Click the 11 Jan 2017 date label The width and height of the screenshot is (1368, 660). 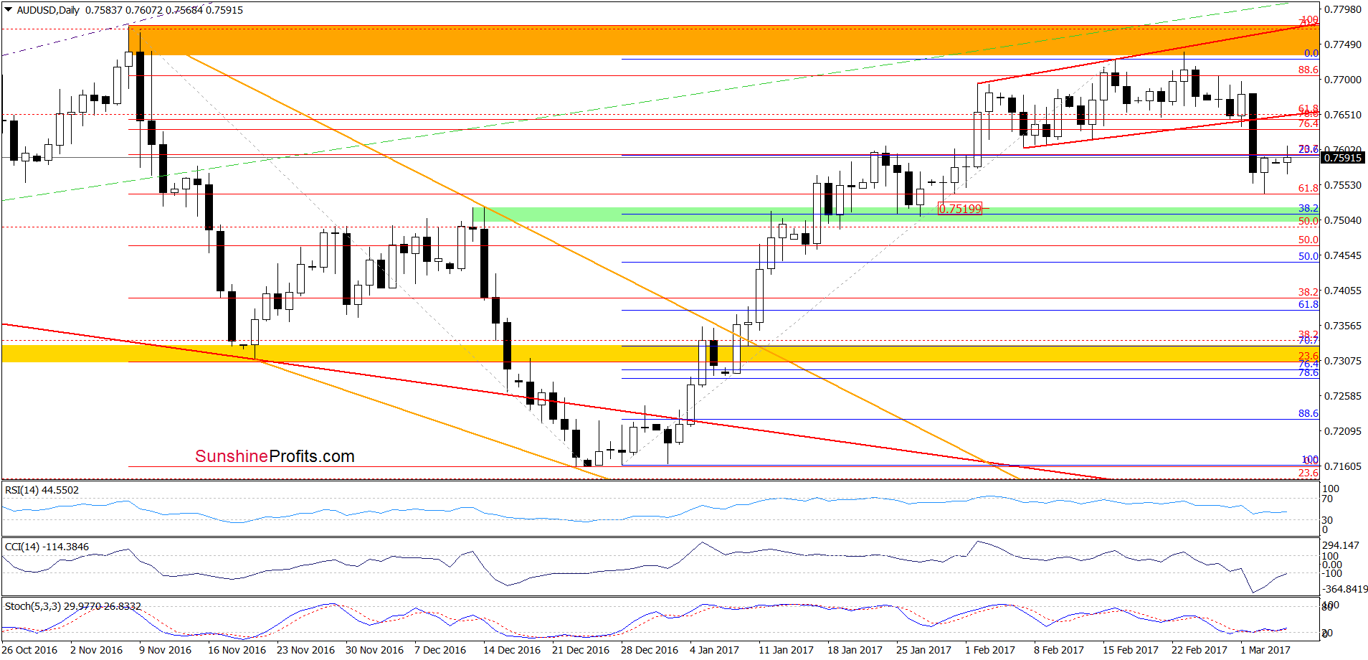(786, 650)
